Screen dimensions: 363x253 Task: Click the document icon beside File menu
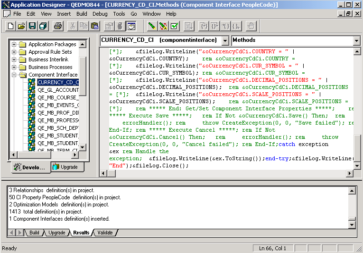[7, 14]
